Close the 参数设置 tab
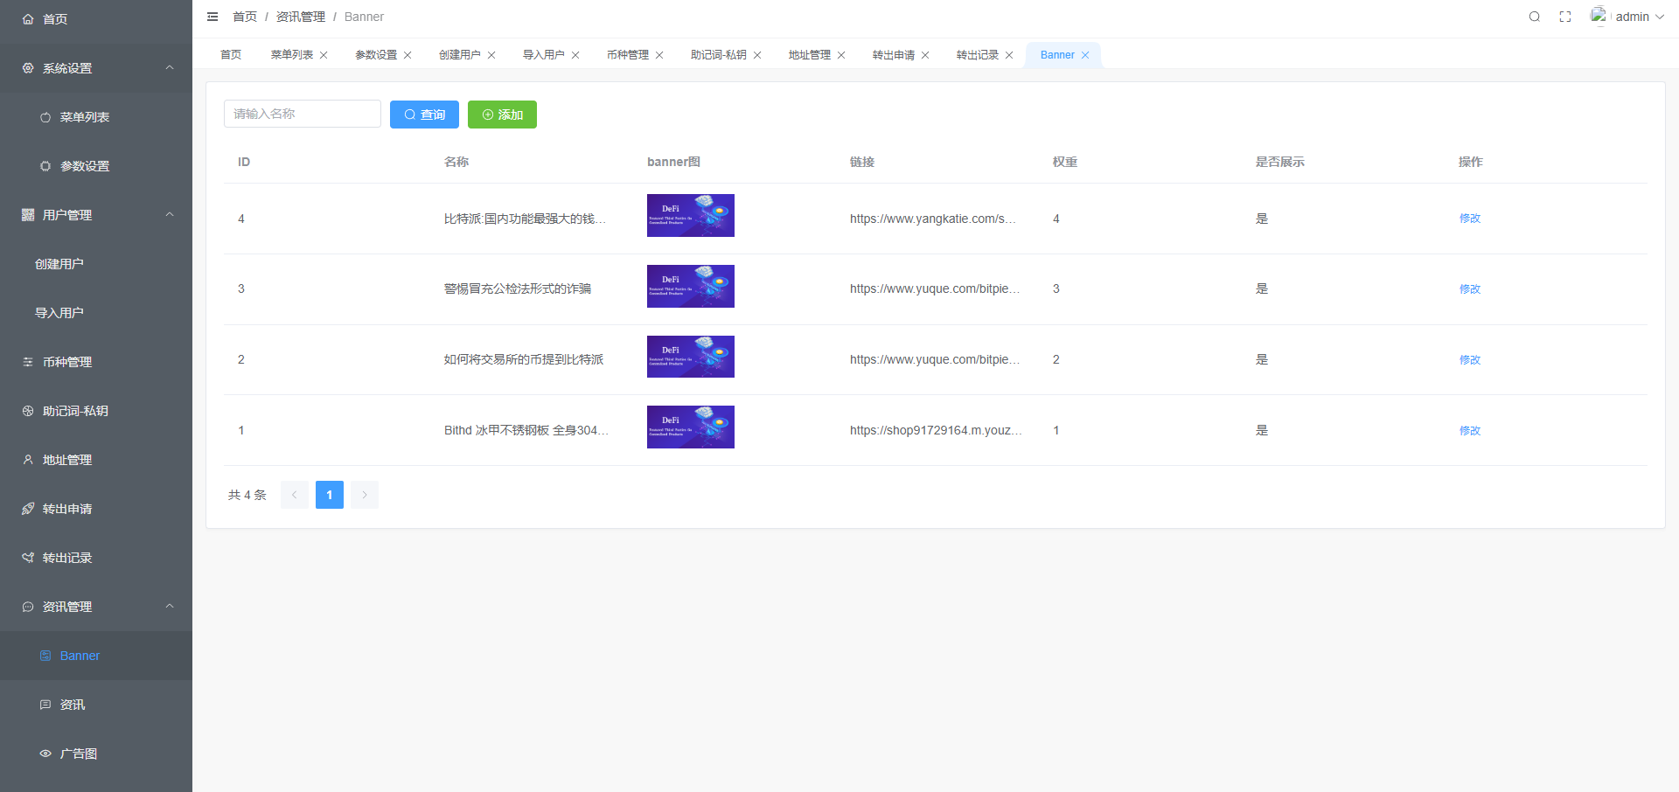 coord(408,54)
